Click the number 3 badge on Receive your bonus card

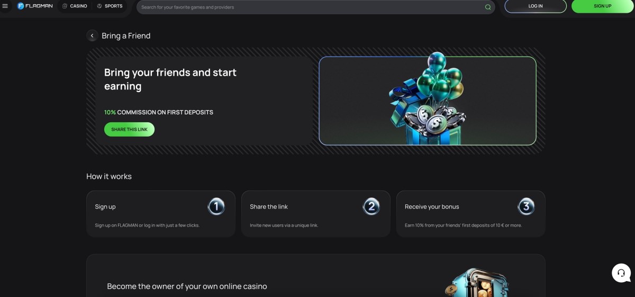[x=526, y=206]
